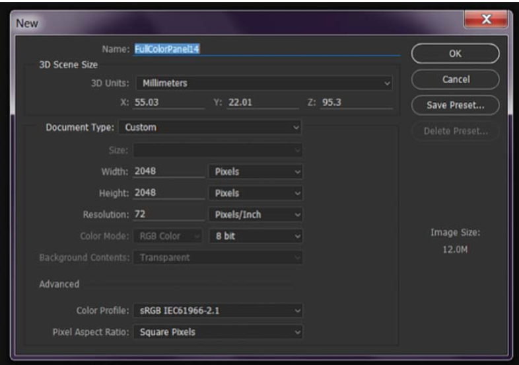Image resolution: width=519 pixels, height=365 pixels.
Task: Expand the Color Profile sRGB dropdown
Action: [x=218, y=310]
